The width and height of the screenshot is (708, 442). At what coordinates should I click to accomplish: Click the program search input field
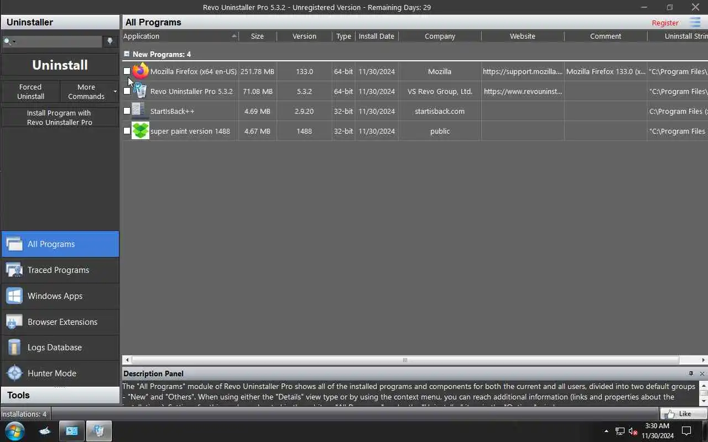(58, 41)
